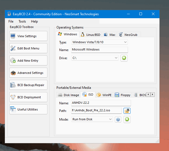
Task: Minimize the EasyBCD window
Action: click(128, 14)
